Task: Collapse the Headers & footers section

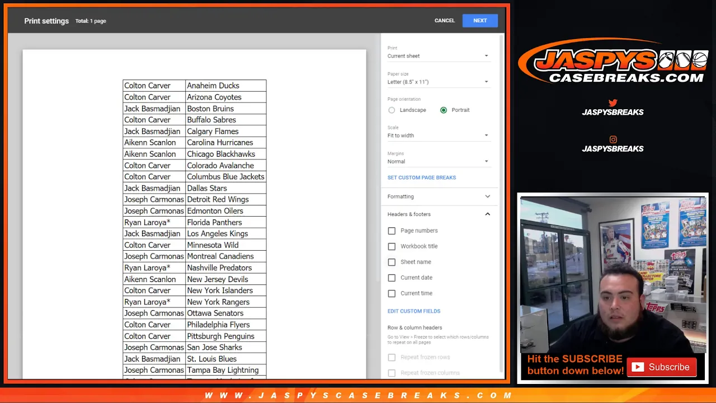Action: pos(439,214)
